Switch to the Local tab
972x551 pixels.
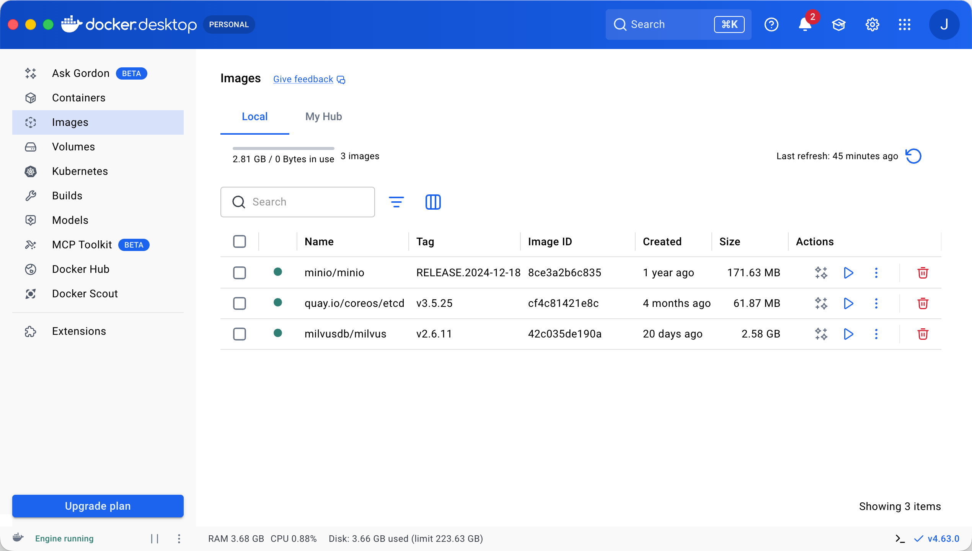coord(255,117)
